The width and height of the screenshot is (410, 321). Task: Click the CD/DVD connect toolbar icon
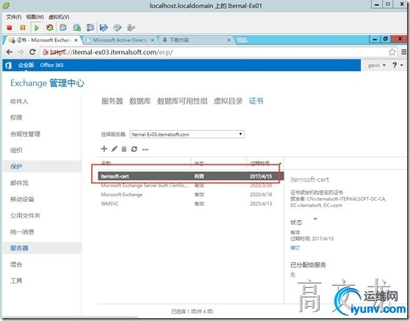click(x=118, y=27)
